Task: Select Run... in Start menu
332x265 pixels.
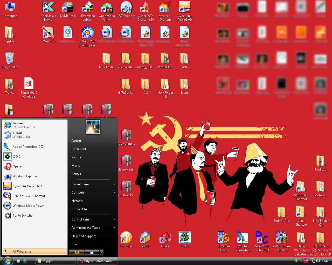Action: coord(75,244)
